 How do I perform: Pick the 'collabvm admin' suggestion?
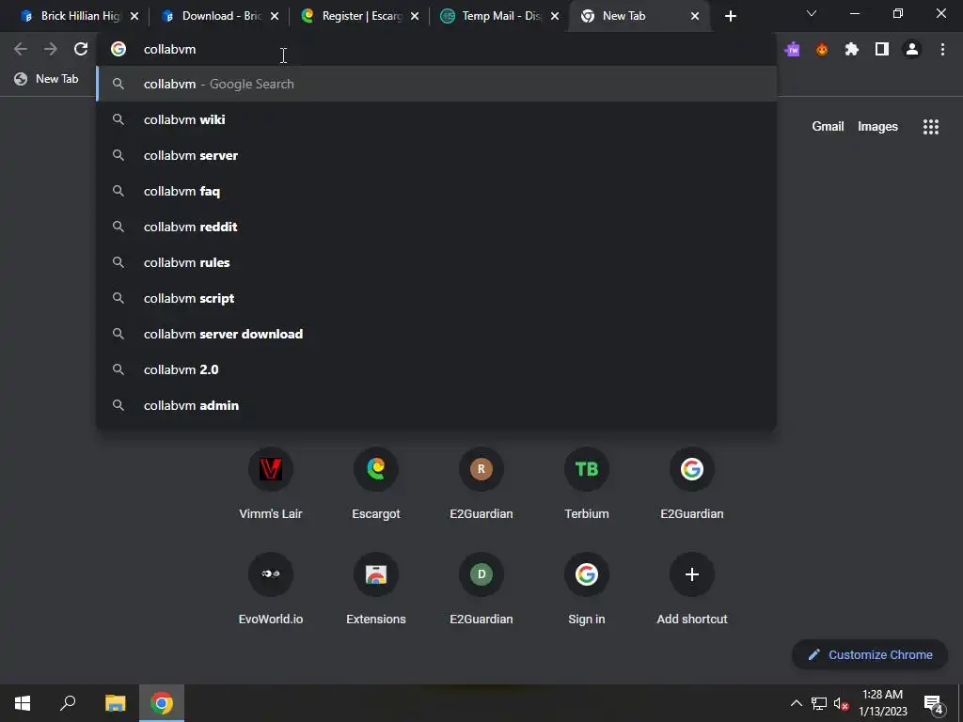(436, 405)
